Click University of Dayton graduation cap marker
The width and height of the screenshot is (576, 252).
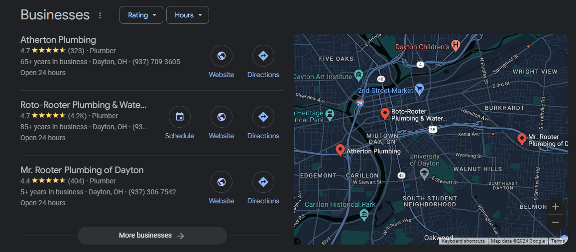pyautogui.click(x=424, y=173)
